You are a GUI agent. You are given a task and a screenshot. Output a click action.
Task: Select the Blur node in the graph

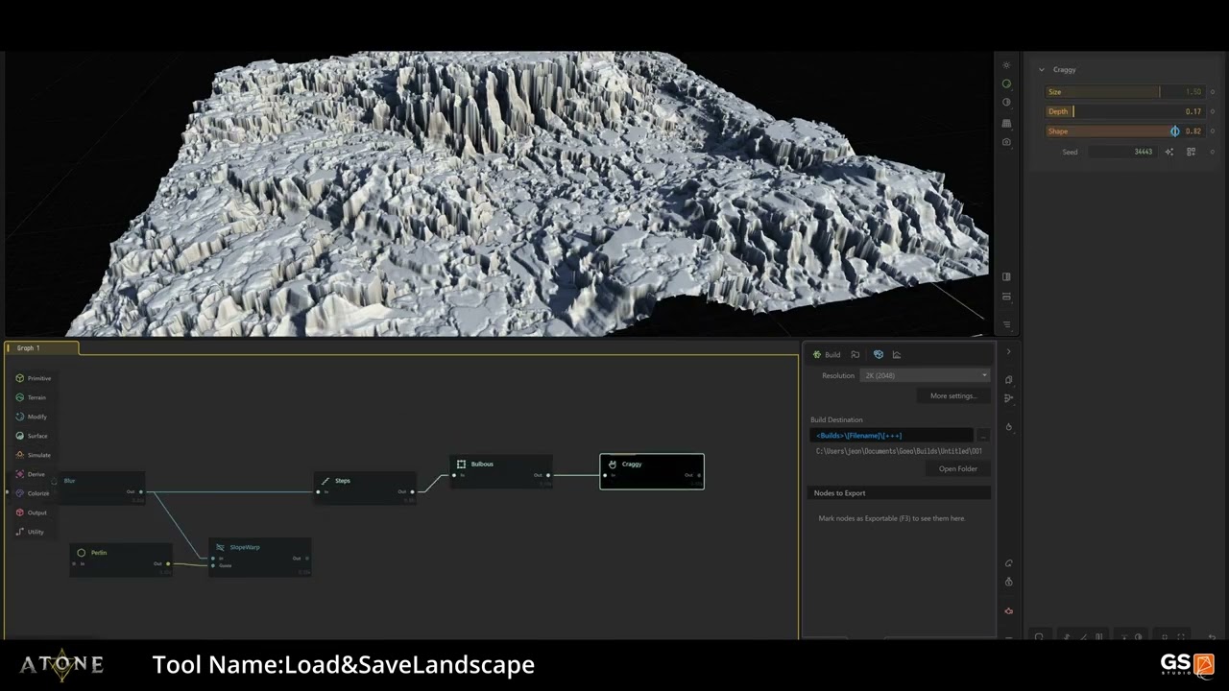(99, 488)
